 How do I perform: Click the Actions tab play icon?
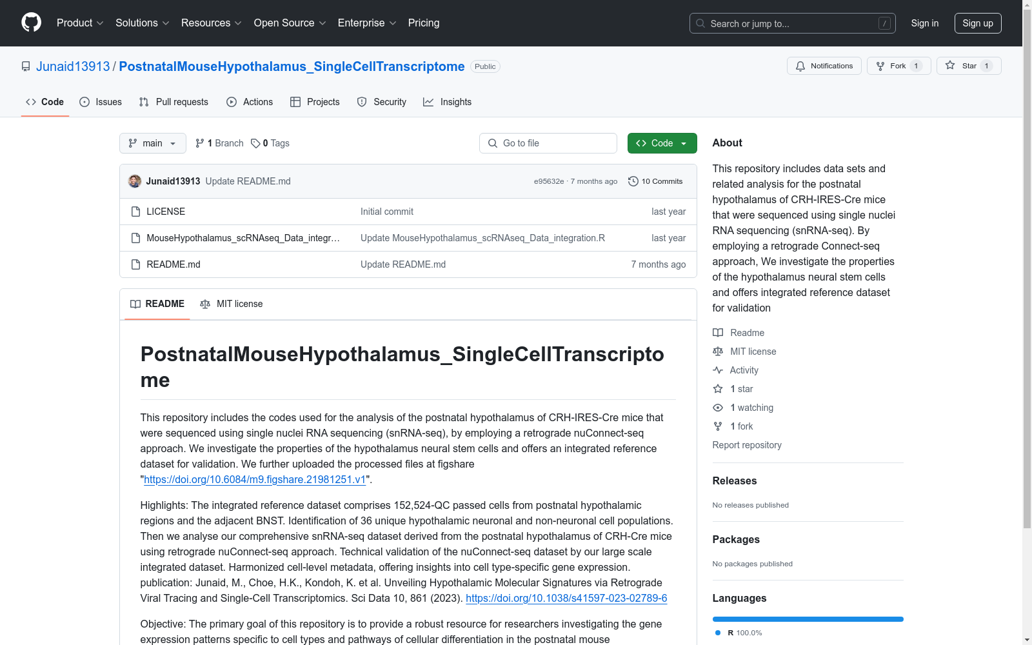tap(232, 102)
